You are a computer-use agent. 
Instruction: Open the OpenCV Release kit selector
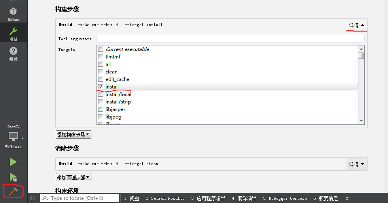pos(13,137)
